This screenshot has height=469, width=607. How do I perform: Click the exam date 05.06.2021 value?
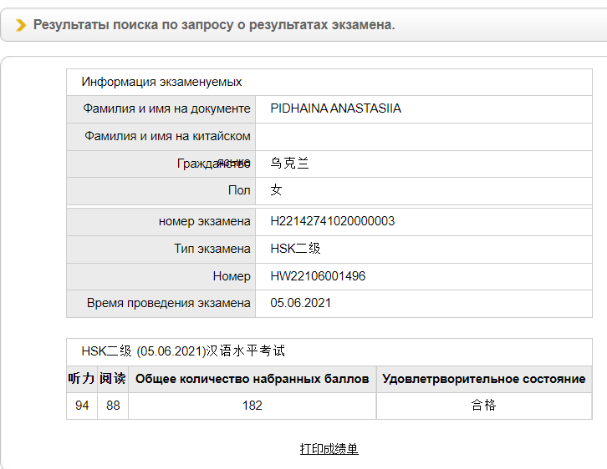pos(300,303)
